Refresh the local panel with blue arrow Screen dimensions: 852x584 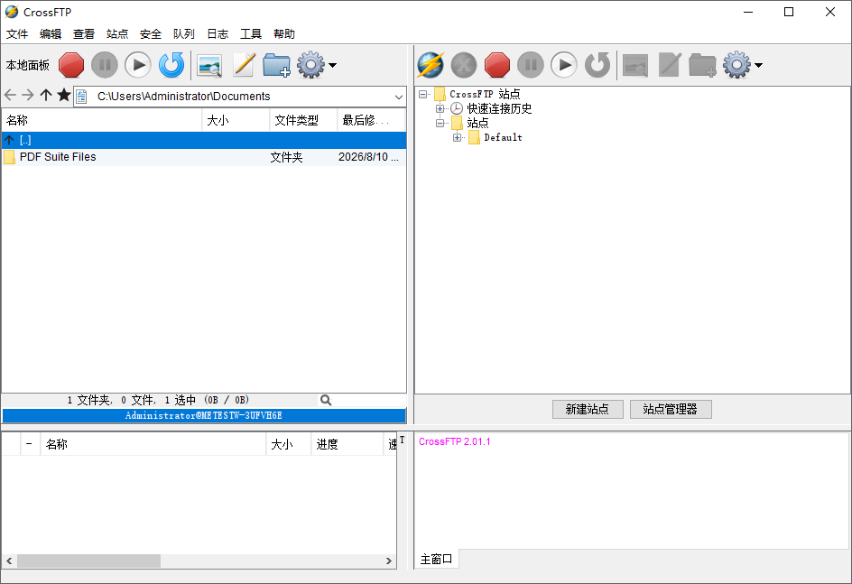click(171, 65)
